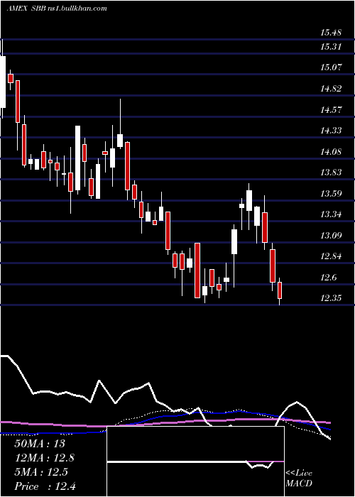
Task: Click the 13.09 price level label
Action: pos(331,235)
